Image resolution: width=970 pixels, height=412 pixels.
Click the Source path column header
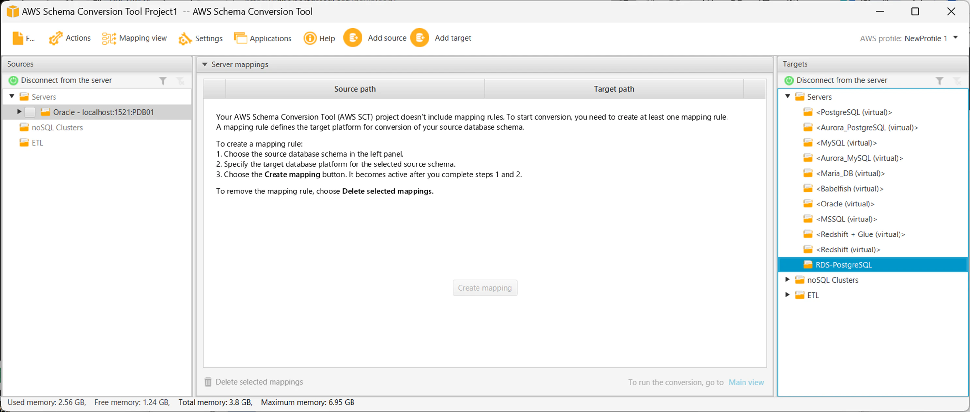[x=355, y=89]
